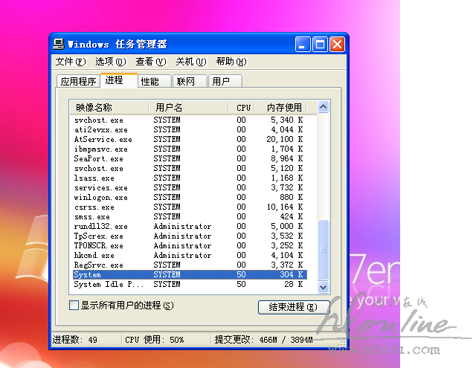Open the 查看(V) menu
This screenshot has height=368, width=476.
[x=150, y=62]
